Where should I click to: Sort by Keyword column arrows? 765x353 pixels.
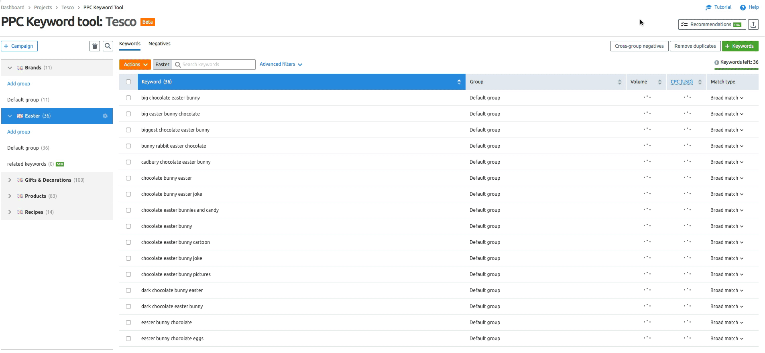(x=459, y=82)
